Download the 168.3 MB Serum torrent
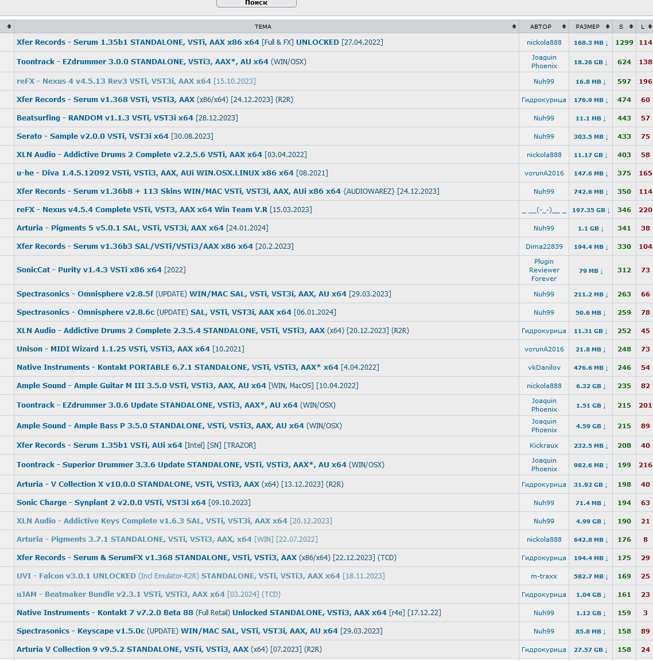Screen dimensions: 653x661 click(590, 42)
